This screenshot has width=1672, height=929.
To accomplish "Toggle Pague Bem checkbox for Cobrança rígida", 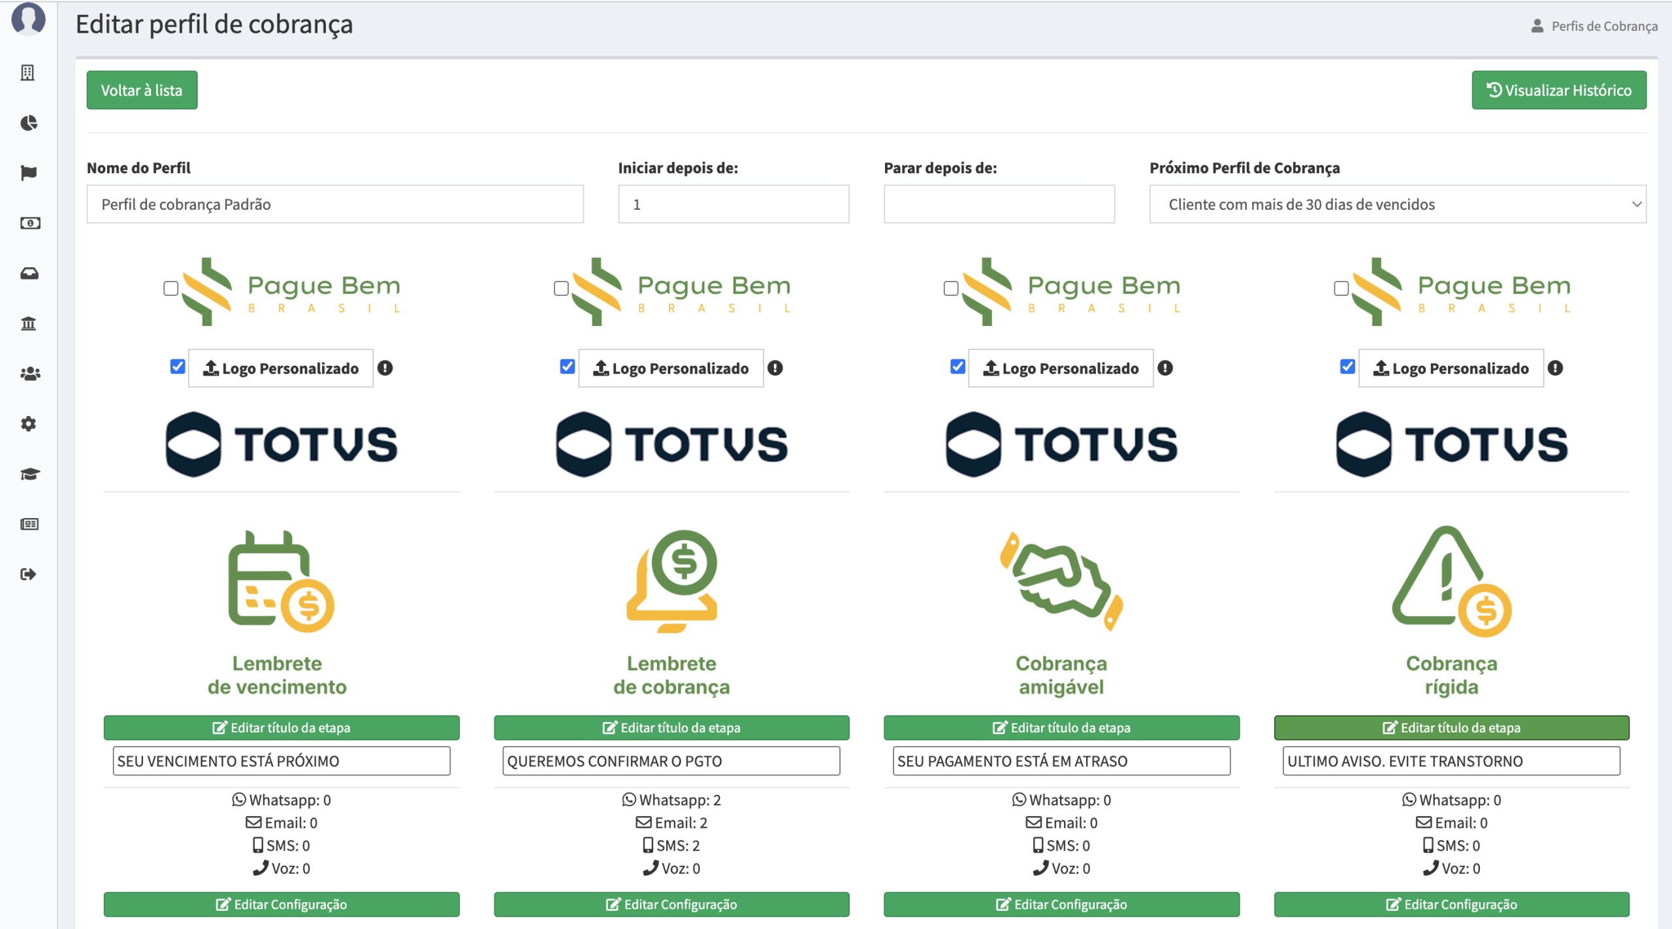I will click(x=1341, y=288).
